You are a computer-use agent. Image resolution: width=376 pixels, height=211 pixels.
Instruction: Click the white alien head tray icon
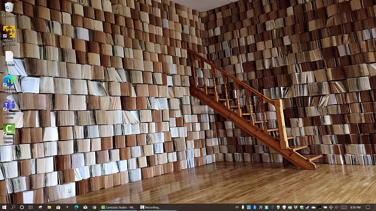point(284,207)
